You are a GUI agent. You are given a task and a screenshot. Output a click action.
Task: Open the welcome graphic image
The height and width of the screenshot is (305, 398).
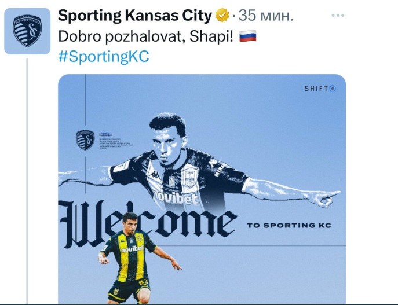(x=202, y=189)
